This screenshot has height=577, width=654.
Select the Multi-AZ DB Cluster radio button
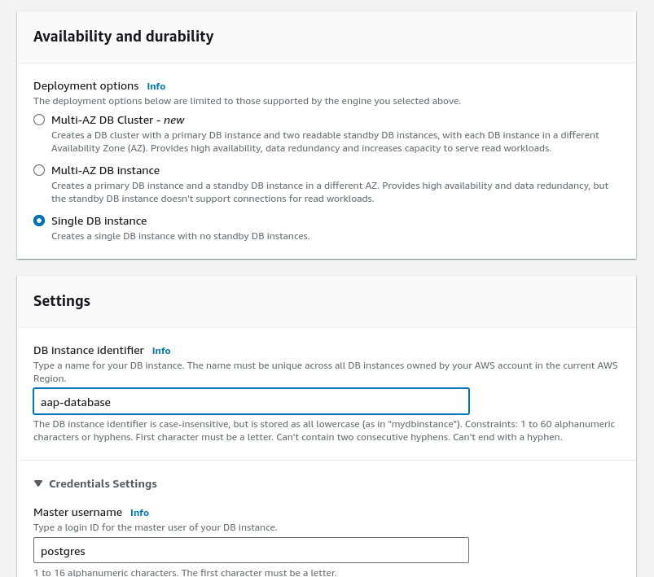(x=39, y=120)
